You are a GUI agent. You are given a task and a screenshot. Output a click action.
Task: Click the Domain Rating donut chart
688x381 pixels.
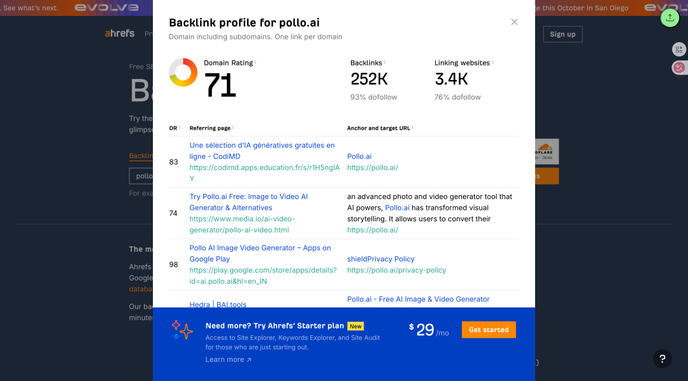183,73
